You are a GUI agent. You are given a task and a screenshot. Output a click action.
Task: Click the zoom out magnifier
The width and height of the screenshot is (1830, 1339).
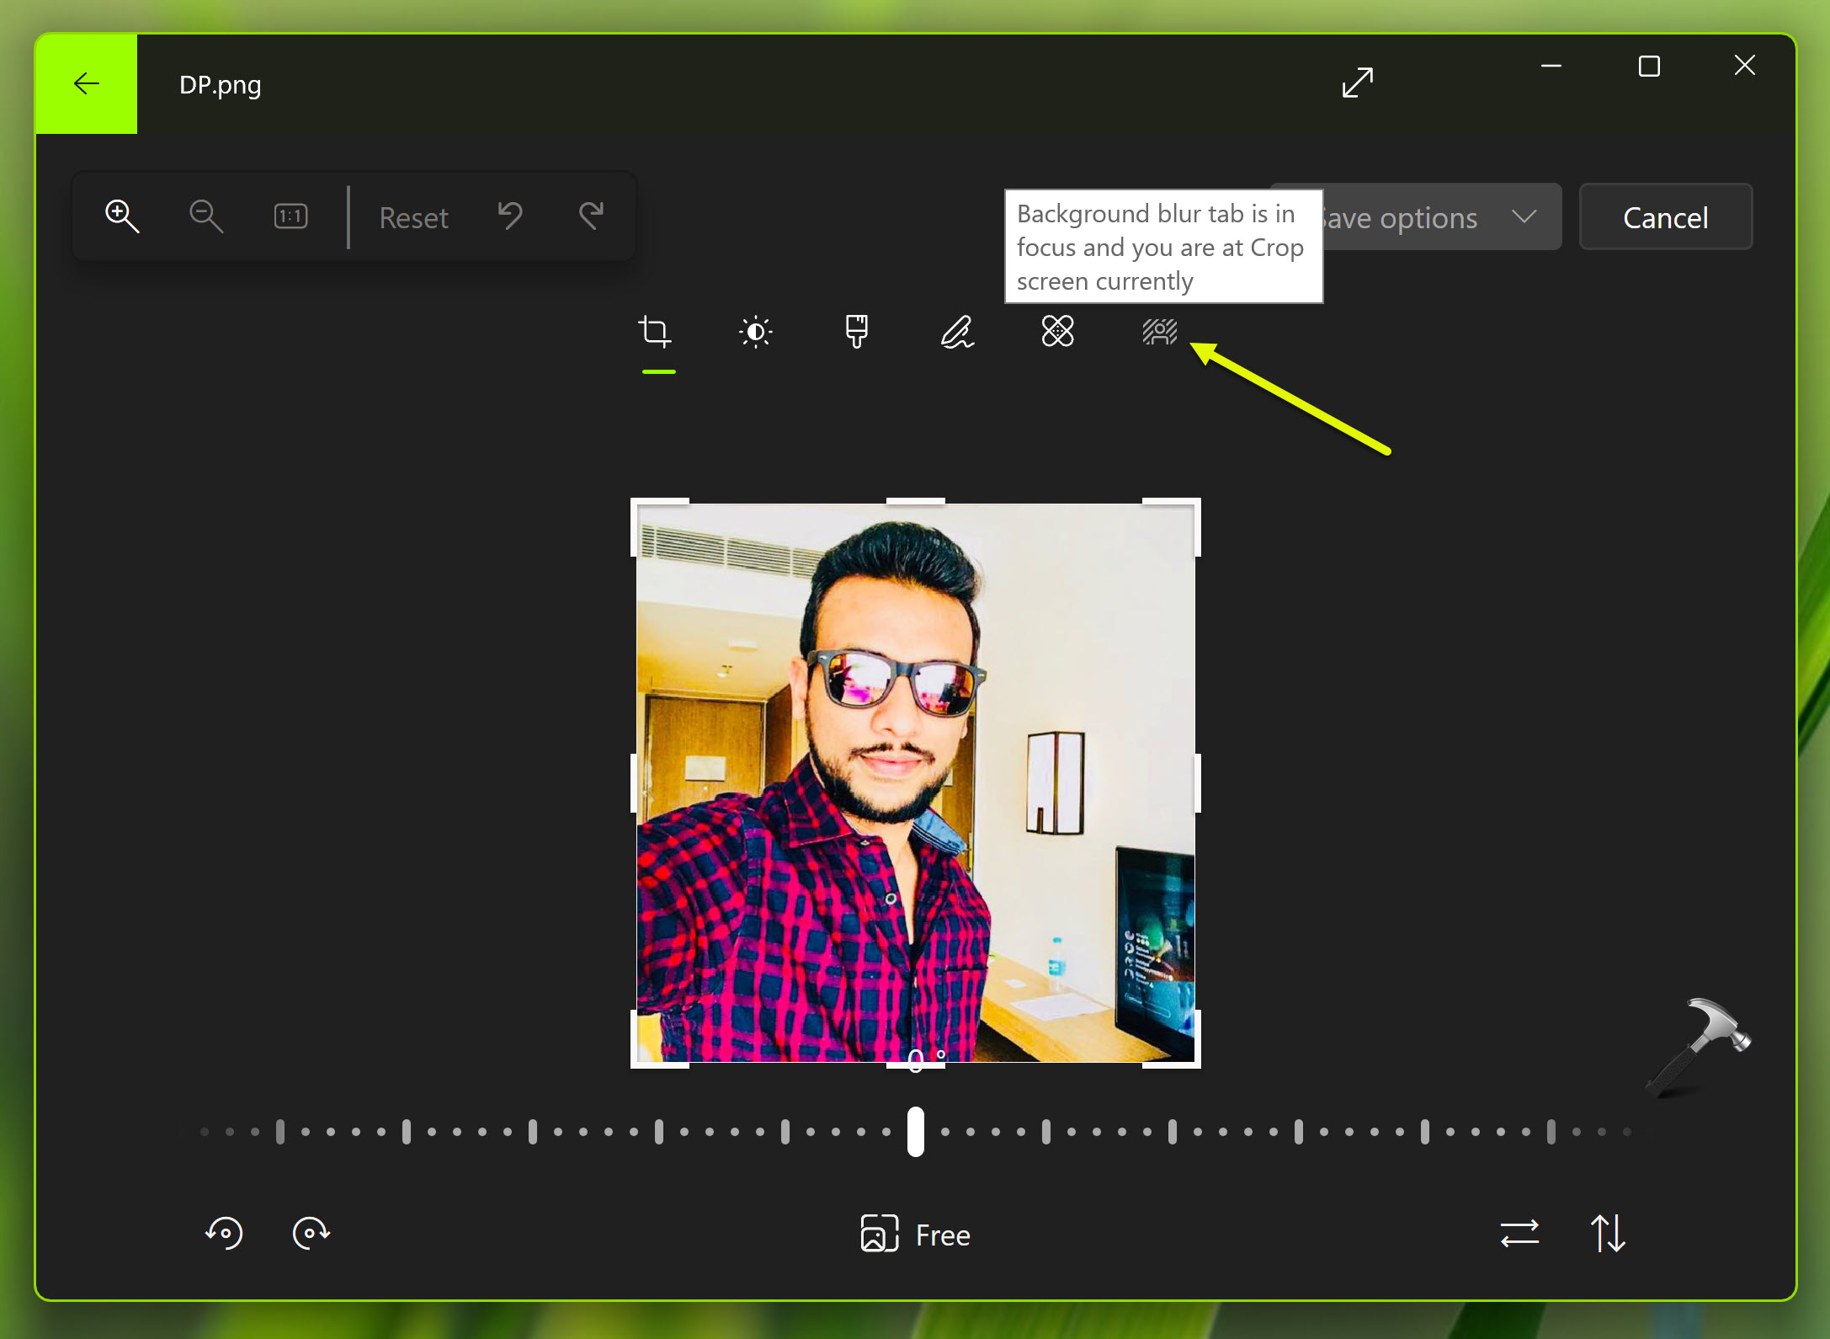click(205, 216)
